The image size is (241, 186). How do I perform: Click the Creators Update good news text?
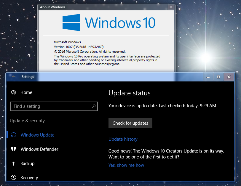[x=166, y=154]
